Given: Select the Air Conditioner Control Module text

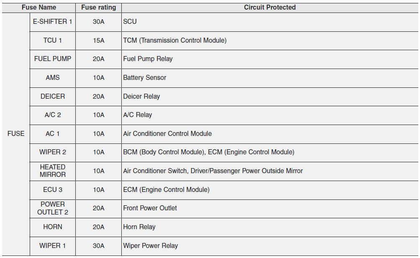Looking at the screenshot, I should (x=167, y=133).
